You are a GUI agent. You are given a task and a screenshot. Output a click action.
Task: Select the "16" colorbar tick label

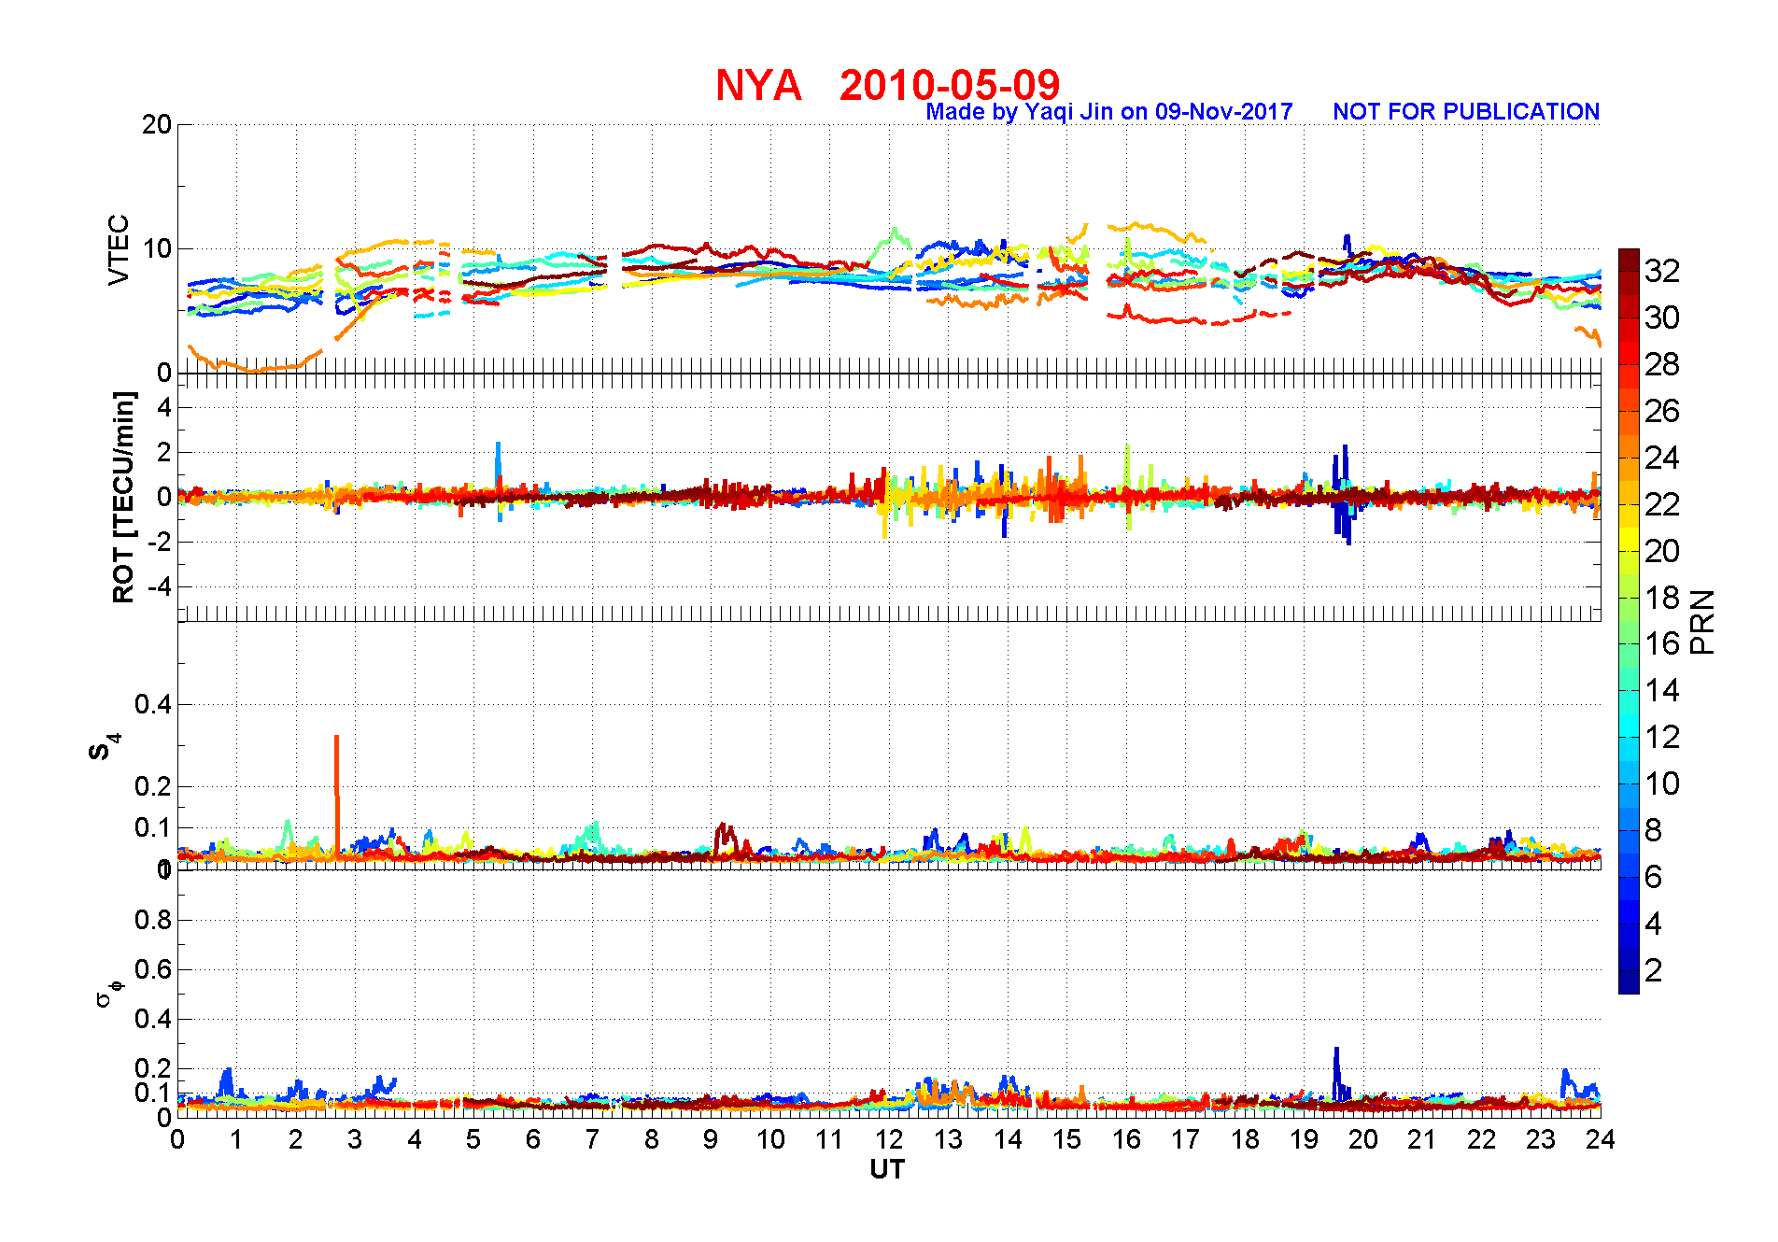tap(1662, 643)
